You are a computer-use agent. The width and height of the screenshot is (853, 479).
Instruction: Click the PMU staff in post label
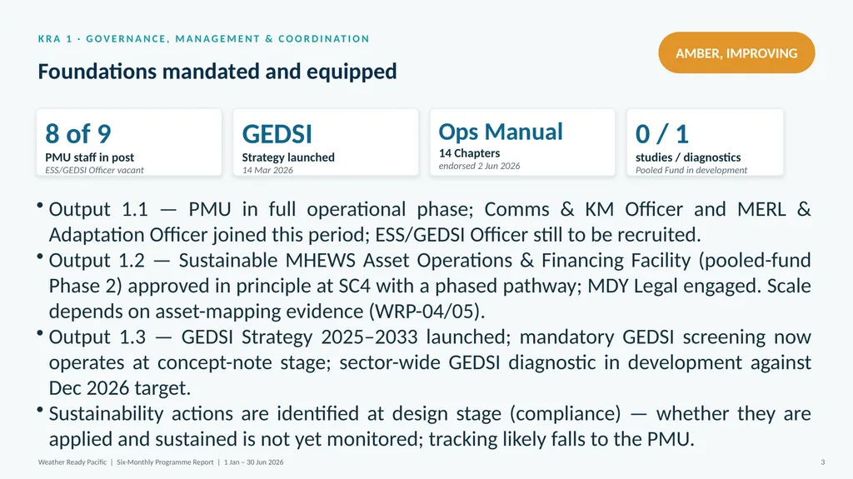89,157
